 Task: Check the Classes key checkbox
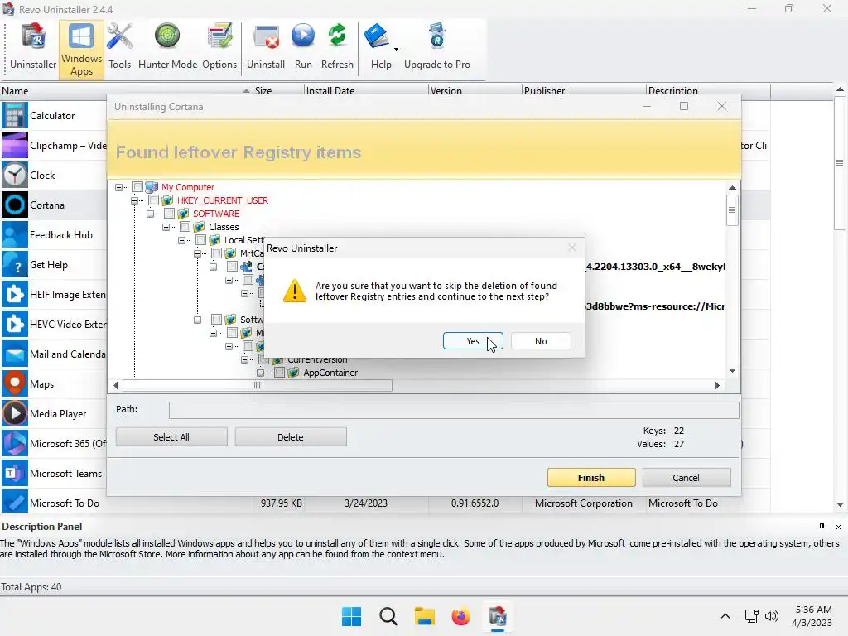click(x=185, y=227)
